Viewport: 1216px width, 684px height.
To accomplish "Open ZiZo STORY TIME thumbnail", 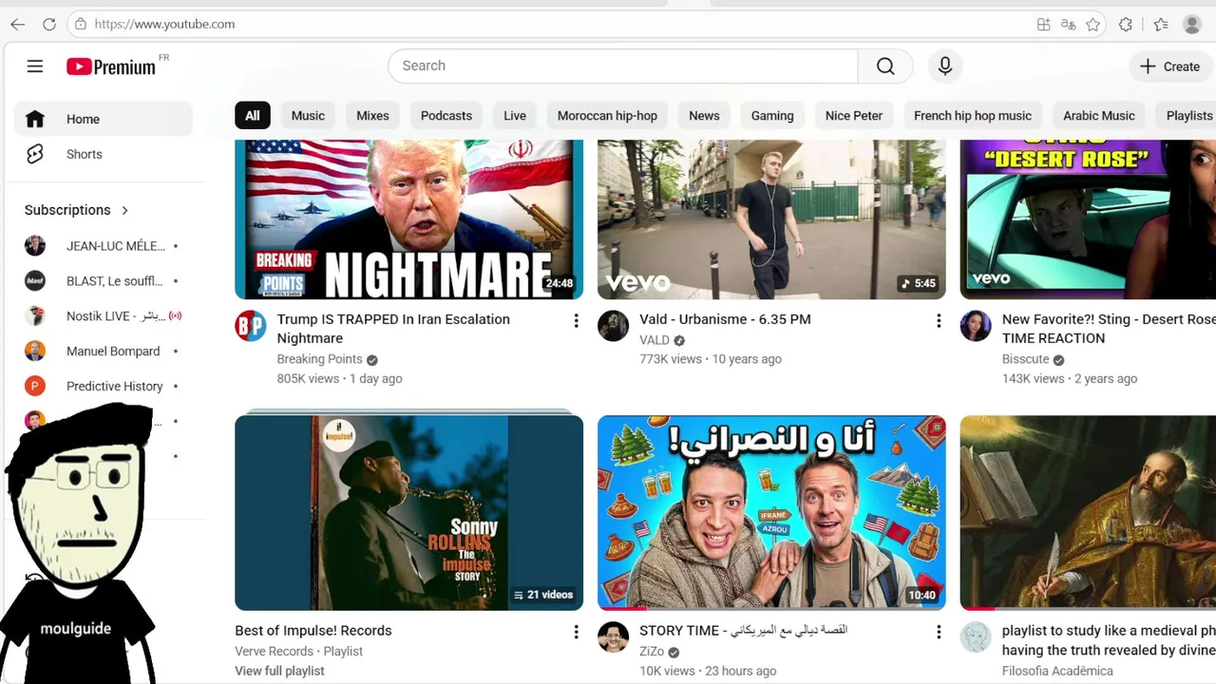I will (x=771, y=513).
